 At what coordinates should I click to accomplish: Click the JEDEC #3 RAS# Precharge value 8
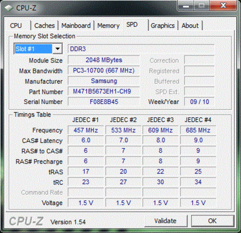[x=160, y=161]
